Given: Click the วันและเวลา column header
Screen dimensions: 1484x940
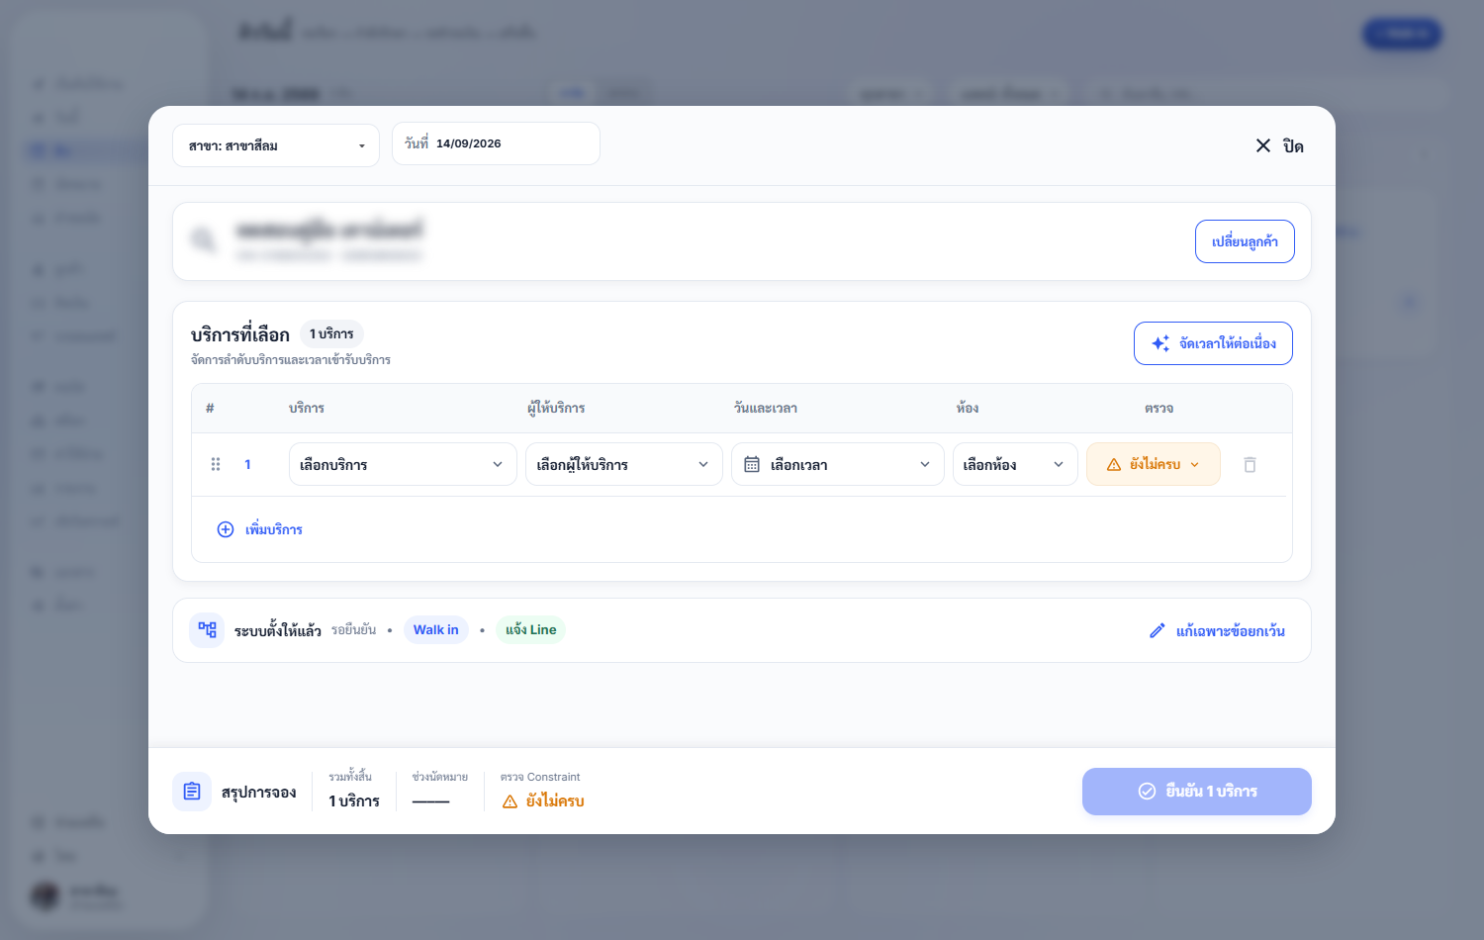Looking at the screenshot, I should pos(766,408).
